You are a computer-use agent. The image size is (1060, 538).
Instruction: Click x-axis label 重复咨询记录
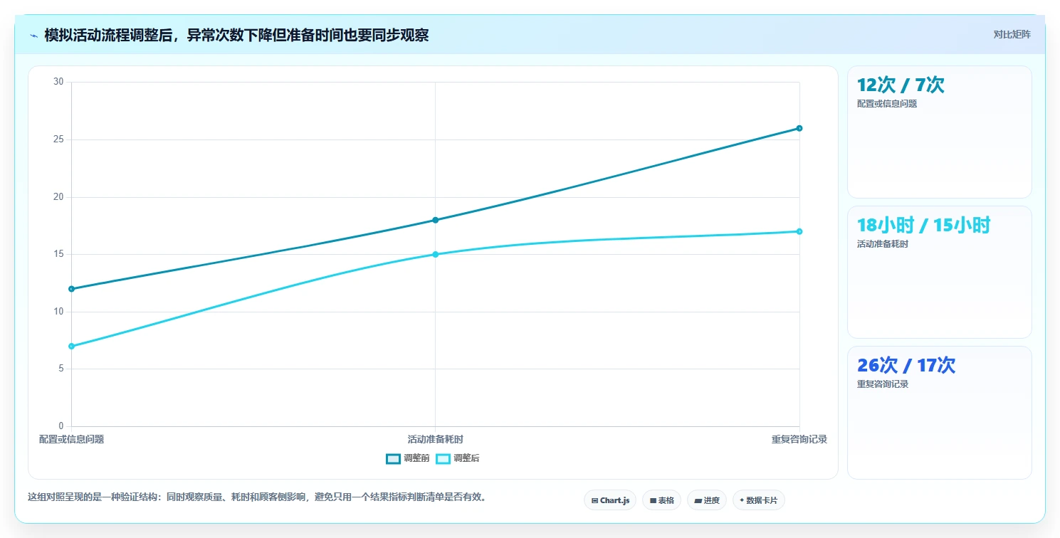pyautogui.click(x=799, y=439)
